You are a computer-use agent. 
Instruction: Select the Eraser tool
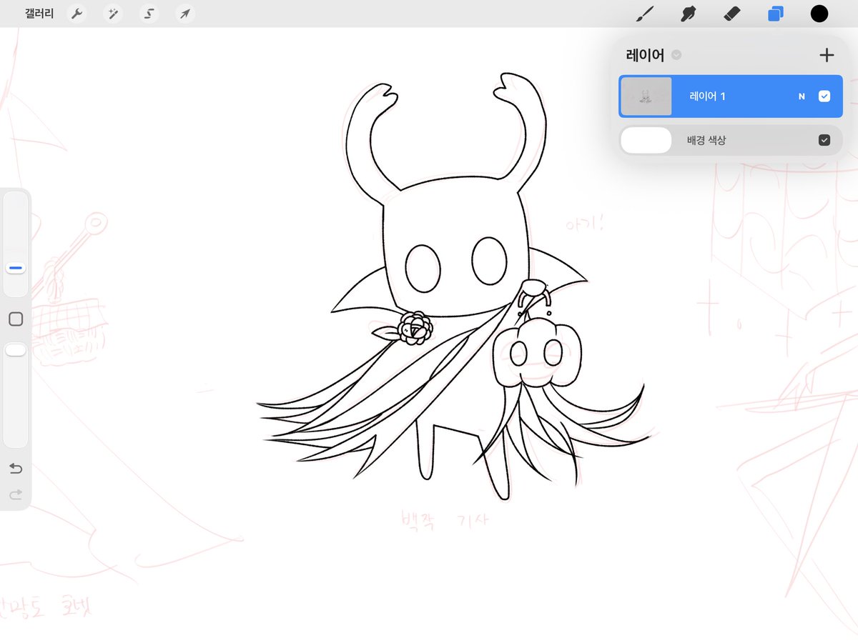tap(732, 14)
